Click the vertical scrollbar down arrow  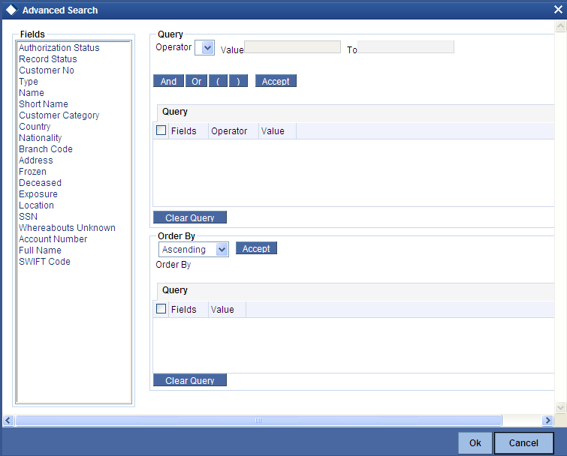click(560, 407)
